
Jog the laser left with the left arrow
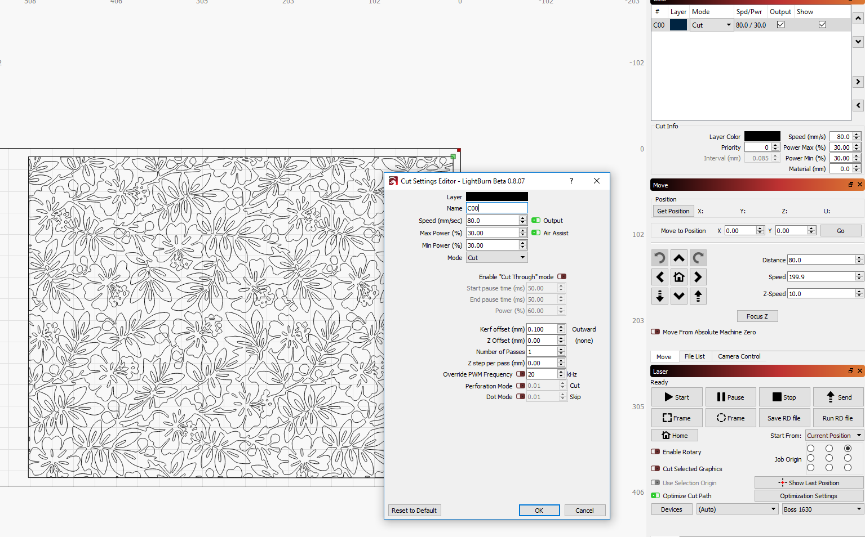tap(660, 277)
